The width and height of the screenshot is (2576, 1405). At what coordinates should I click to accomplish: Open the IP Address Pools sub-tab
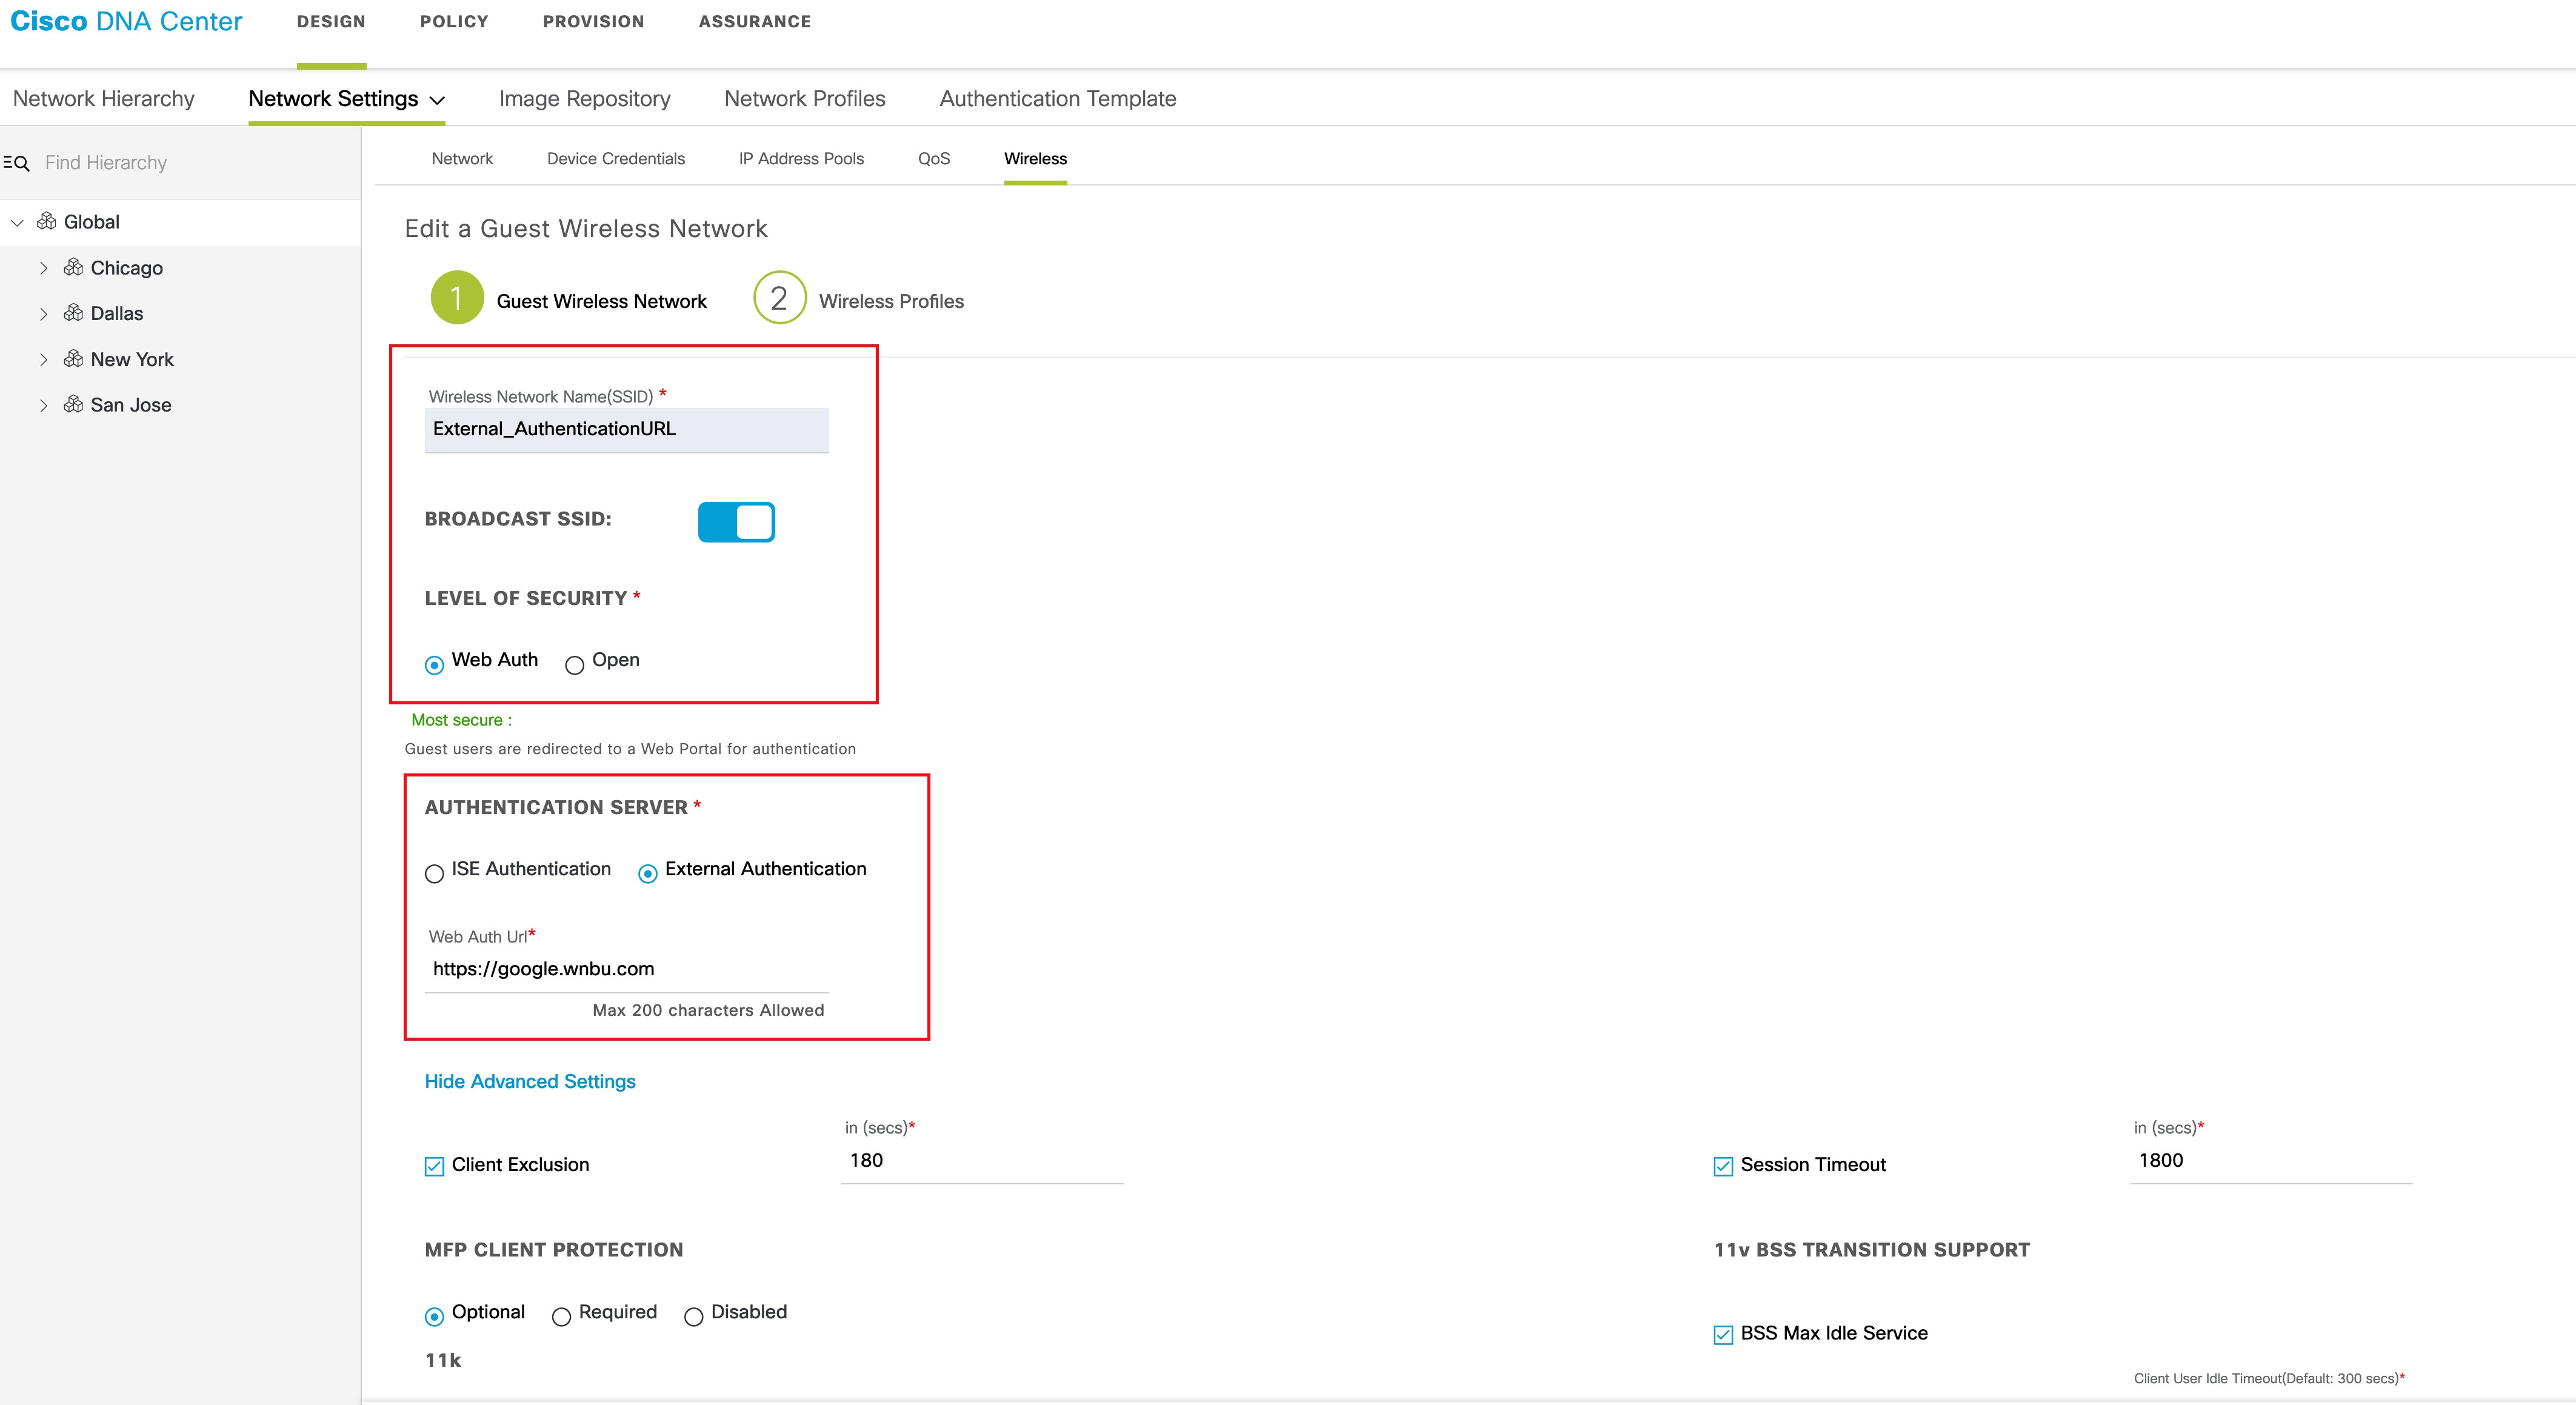tap(801, 158)
